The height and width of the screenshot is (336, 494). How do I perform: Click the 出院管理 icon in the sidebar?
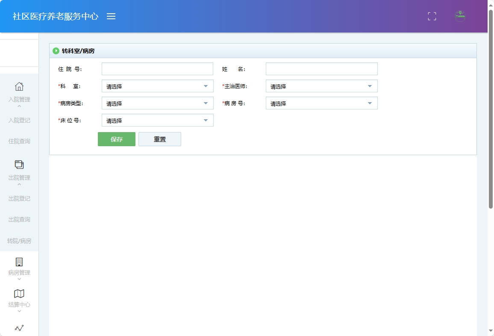19,164
